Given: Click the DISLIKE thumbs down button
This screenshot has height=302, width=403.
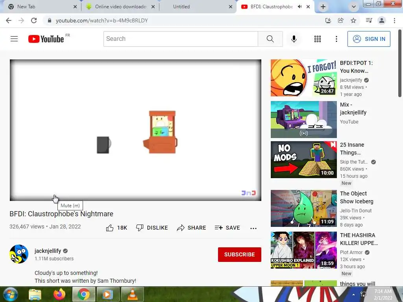Looking at the screenshot, I should [x=152, y=228].
